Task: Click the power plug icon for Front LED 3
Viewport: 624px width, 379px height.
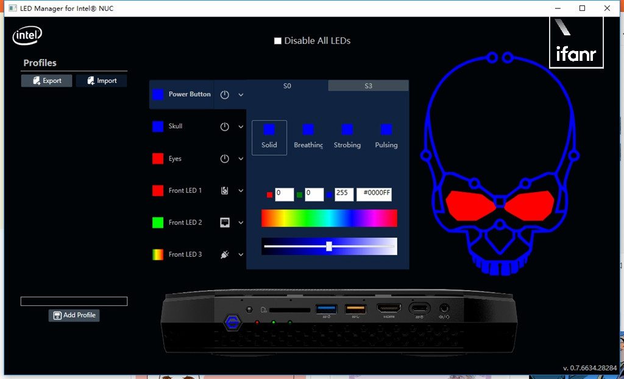Action: coord(224,254)
